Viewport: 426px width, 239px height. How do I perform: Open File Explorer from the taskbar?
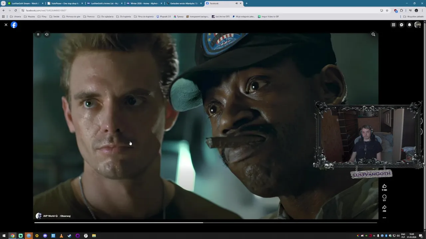click(94, 236)
